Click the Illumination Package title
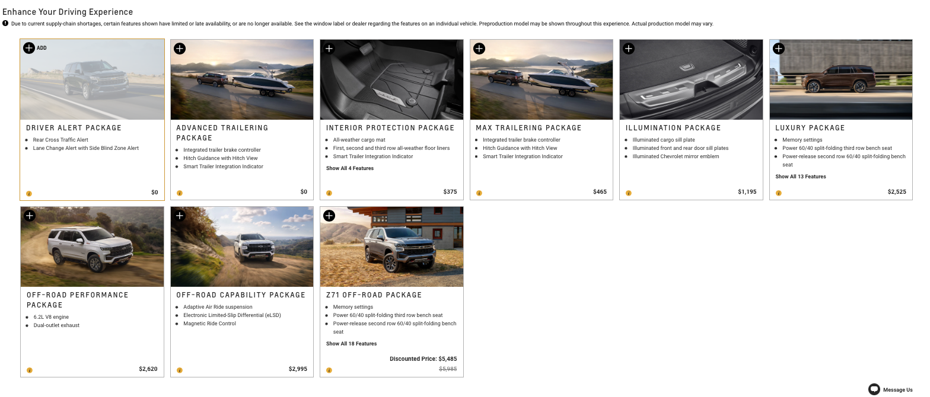Viewport: 930px width, 397px height. [x=673, y=128]
